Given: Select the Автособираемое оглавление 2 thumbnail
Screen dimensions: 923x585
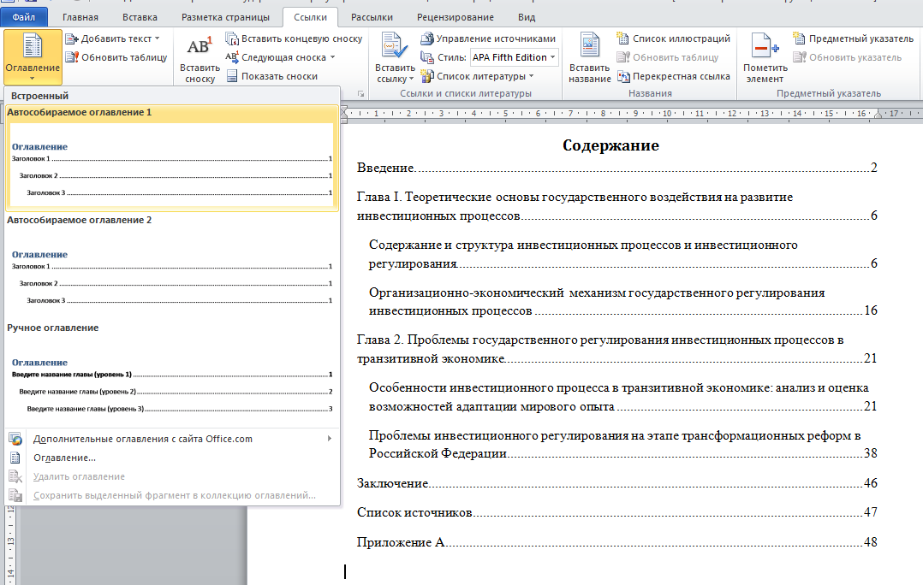Looking at the screenshot, I should pos(171,274).
